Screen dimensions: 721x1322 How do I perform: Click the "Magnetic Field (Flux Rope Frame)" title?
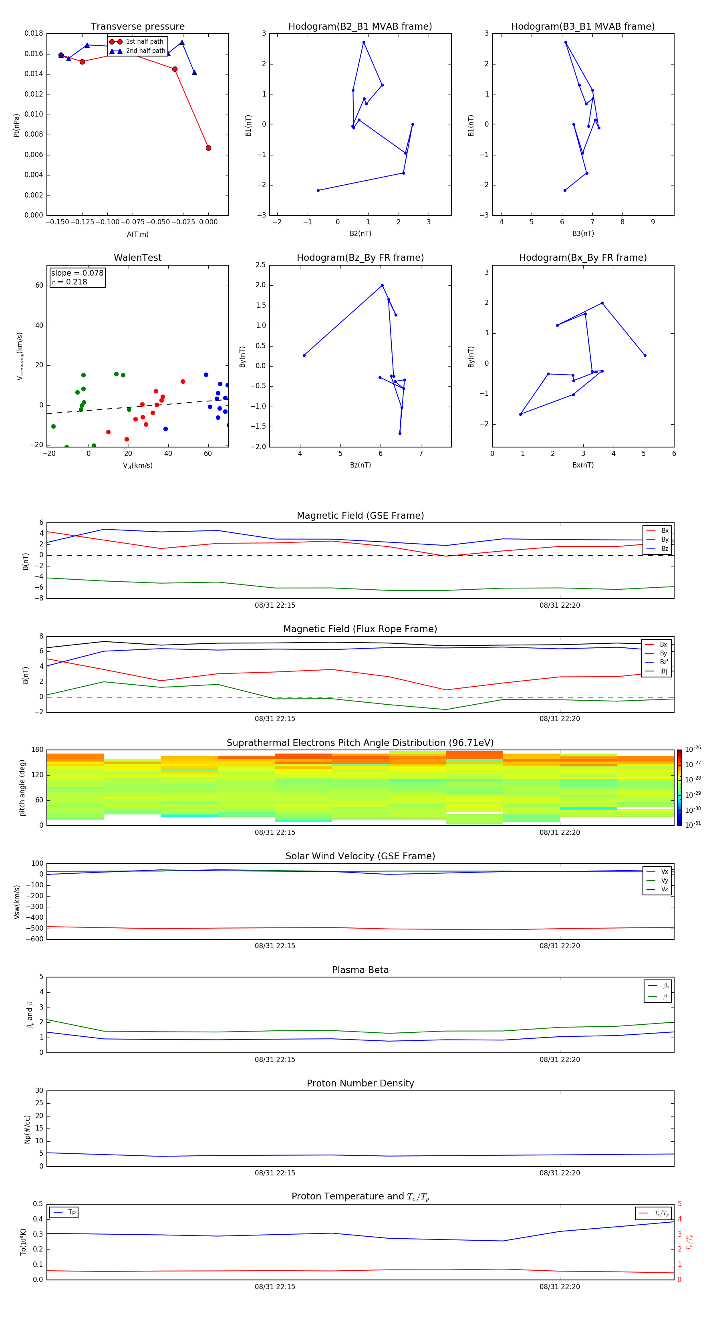(x=360, y=629)
